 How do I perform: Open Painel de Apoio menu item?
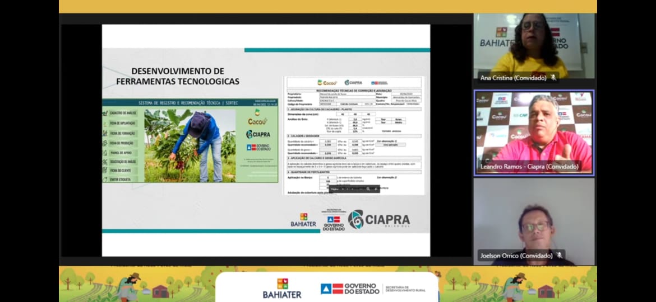click(122, 152)
